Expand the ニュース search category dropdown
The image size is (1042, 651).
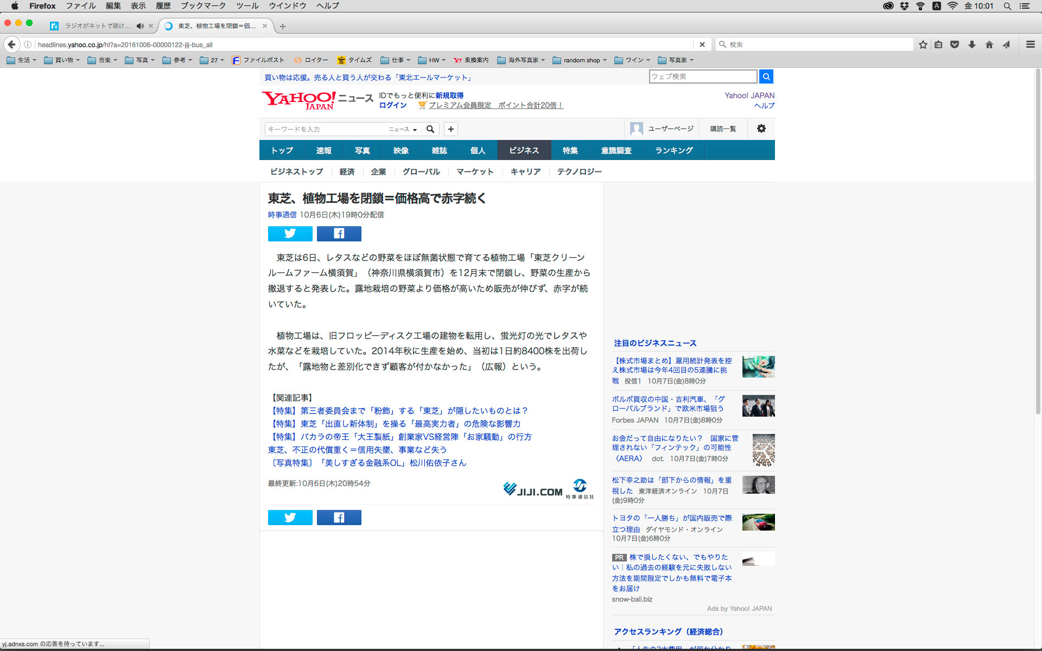point(403,129)
